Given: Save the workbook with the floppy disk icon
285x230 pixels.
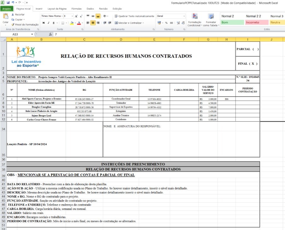Looking at the screenshot, I should pyautogui.click(x=8, y=3).
